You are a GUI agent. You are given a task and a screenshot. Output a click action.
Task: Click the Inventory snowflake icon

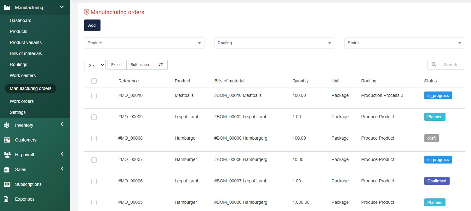(x=7, y=125)
